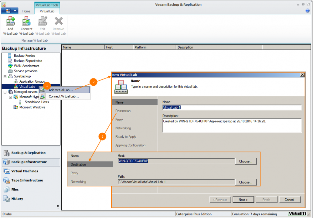The image size is (313, 219).
Task: Select Backup Repositories in the tree
Action: coord(28,61)
